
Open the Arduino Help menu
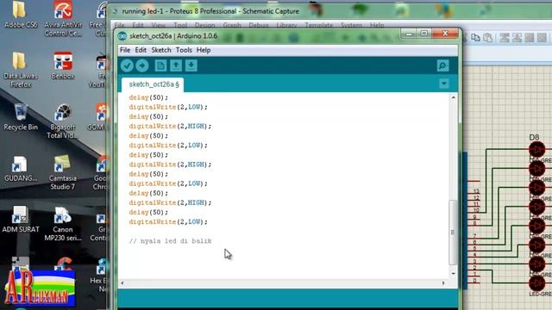coord(204,50)
